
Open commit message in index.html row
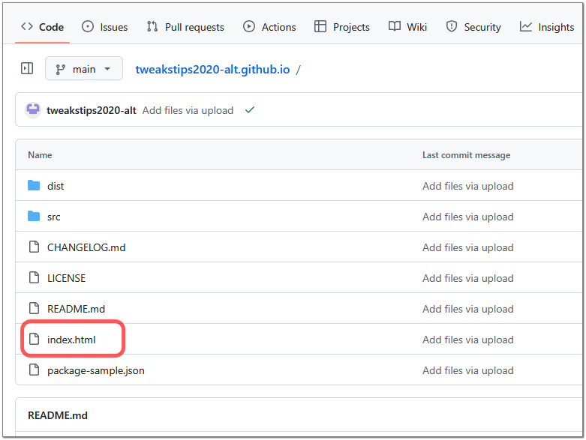click(468, 340)
